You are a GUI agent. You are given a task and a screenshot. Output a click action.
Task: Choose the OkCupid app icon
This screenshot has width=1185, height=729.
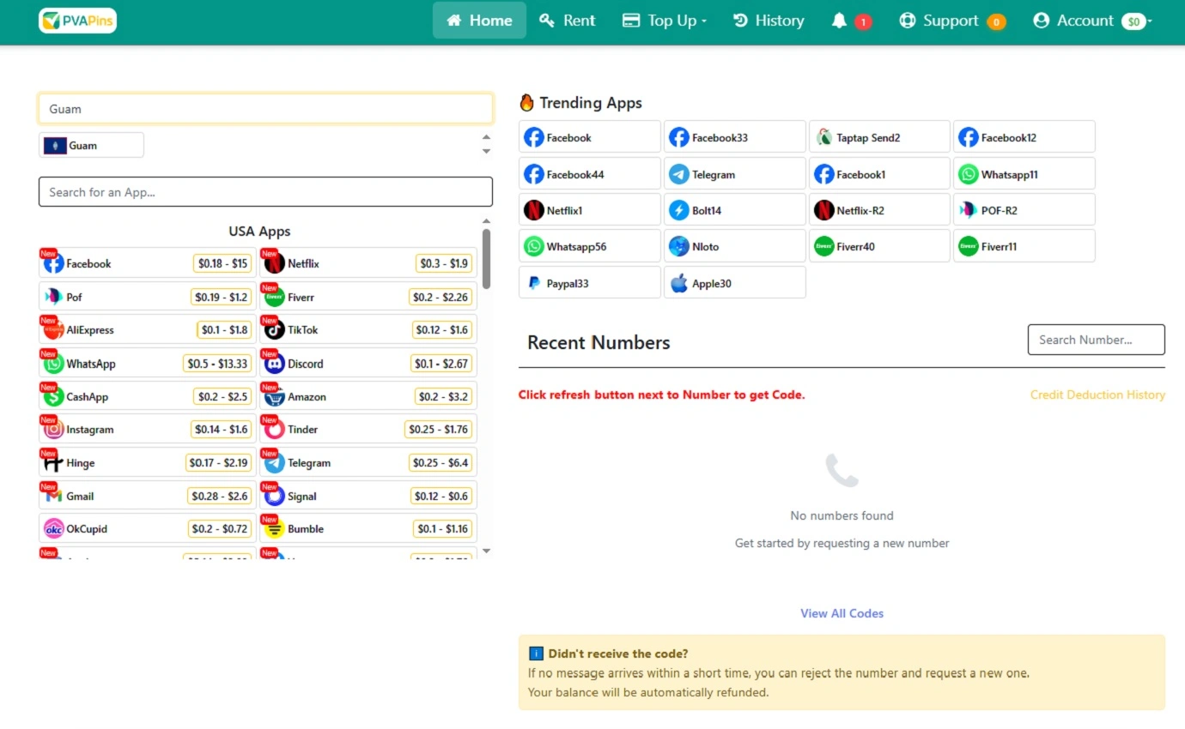(54, 528)
